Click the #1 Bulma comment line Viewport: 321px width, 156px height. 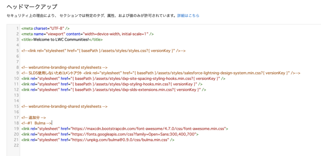click(37, 123)
